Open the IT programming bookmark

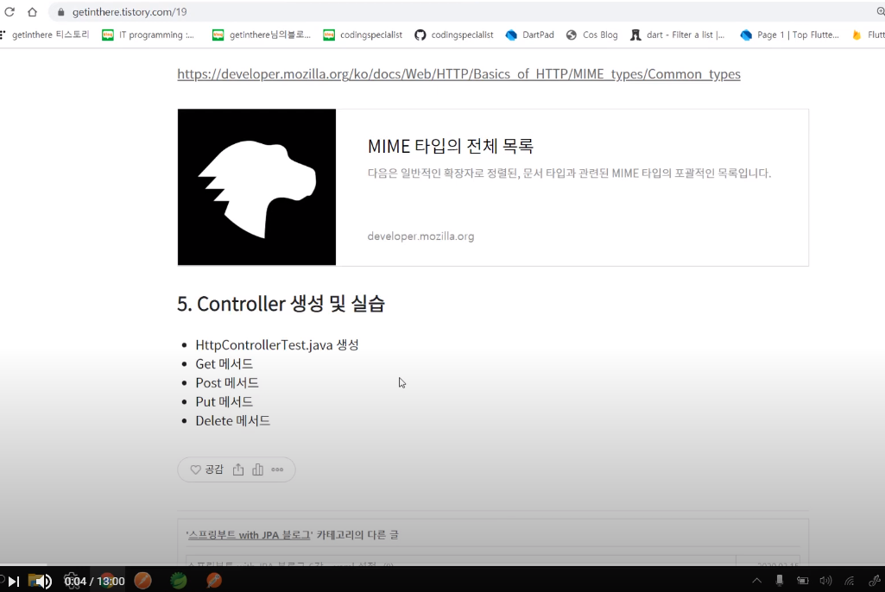(148, 35)
